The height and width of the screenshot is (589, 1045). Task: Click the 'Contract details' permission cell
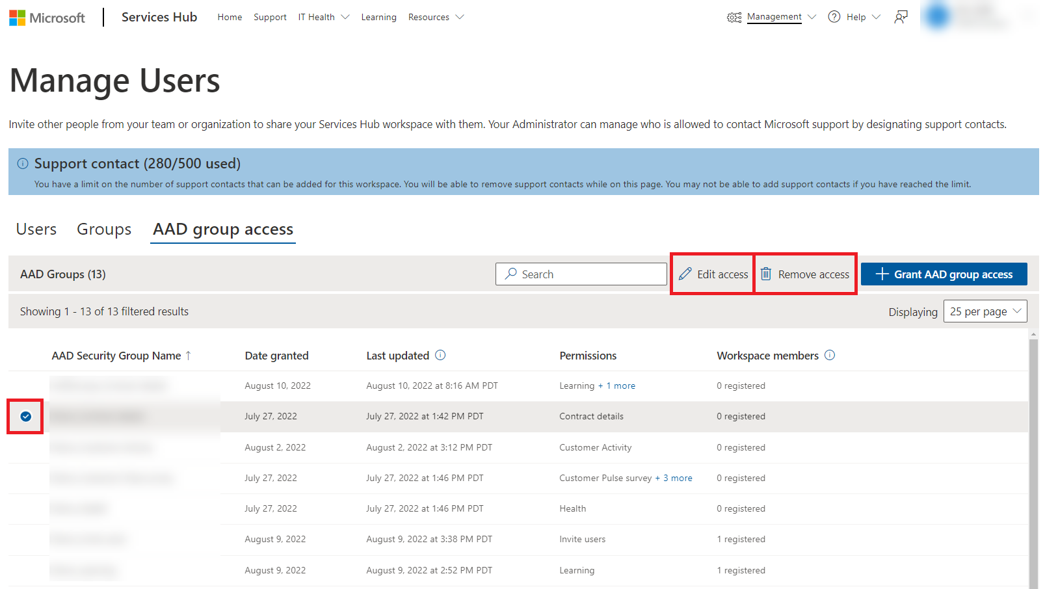[591, 416]
